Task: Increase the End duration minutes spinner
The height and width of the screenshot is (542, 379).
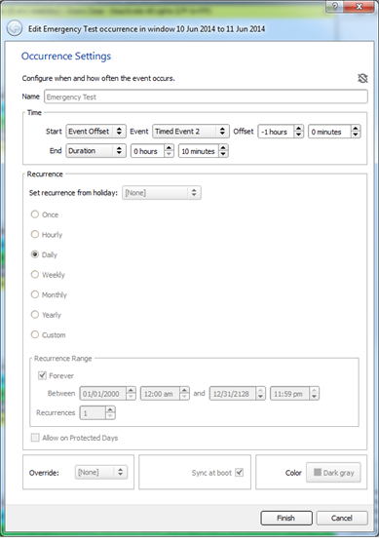Action: [223, 147]
